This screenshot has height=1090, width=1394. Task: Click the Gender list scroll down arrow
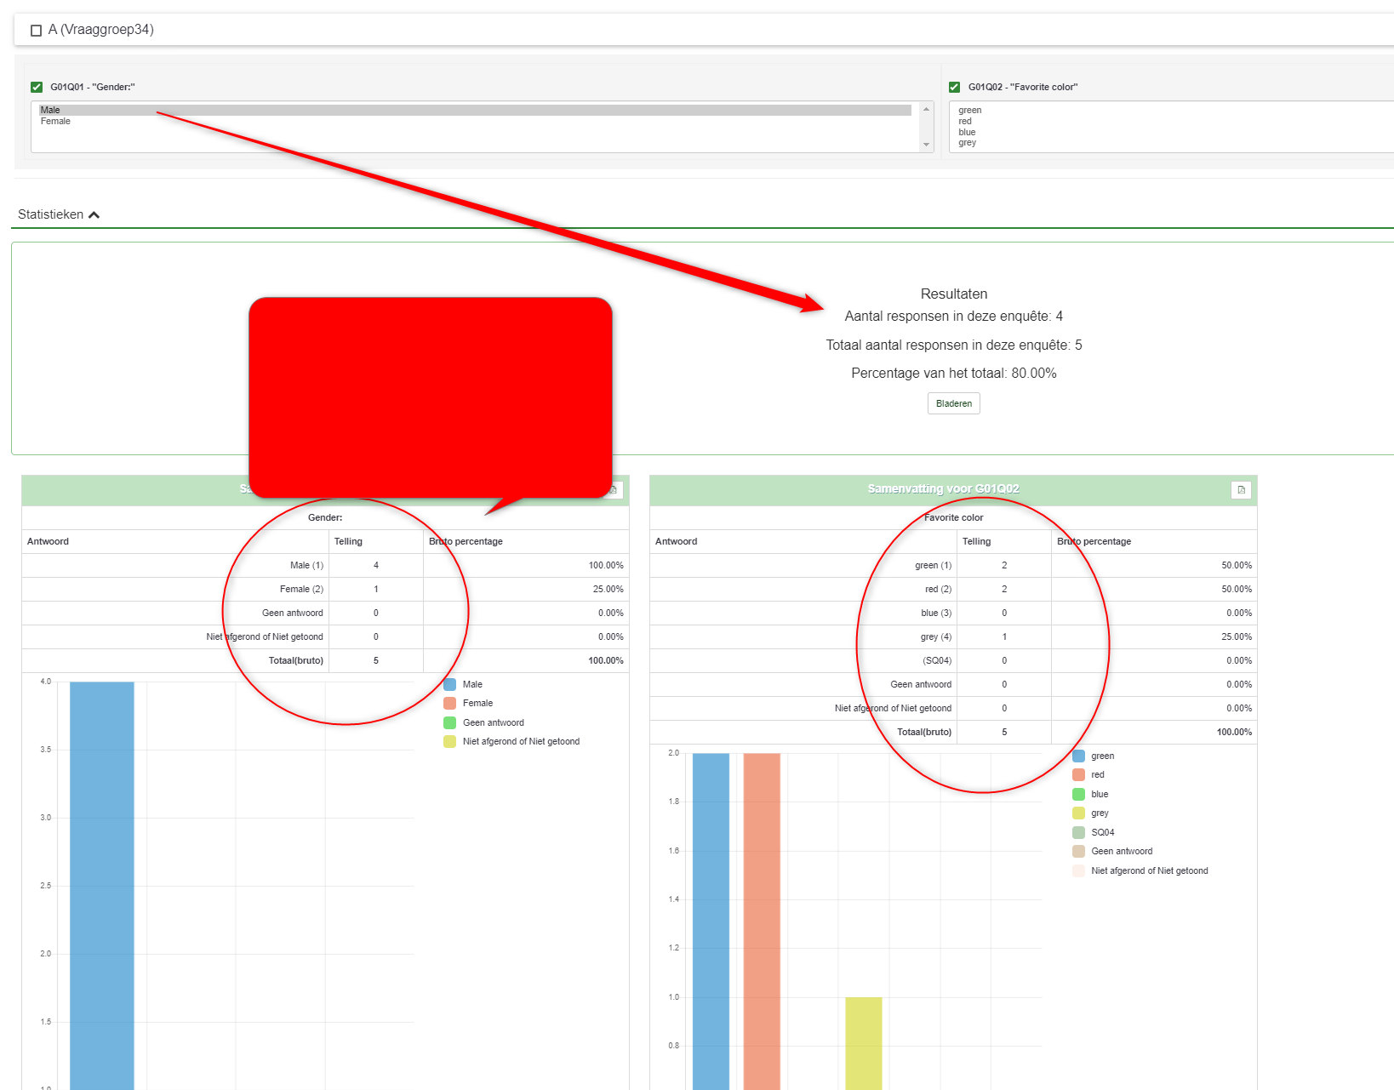tap(926, 145)
